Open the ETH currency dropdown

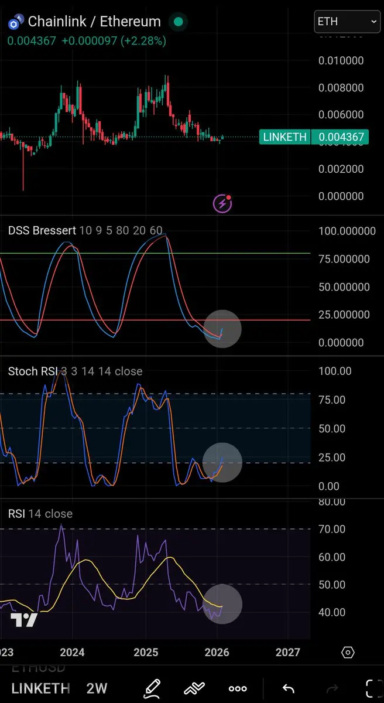point(347,21)
